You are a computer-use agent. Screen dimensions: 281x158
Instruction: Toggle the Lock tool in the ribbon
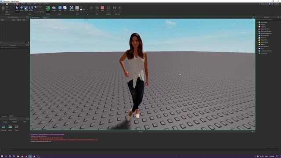83,9
